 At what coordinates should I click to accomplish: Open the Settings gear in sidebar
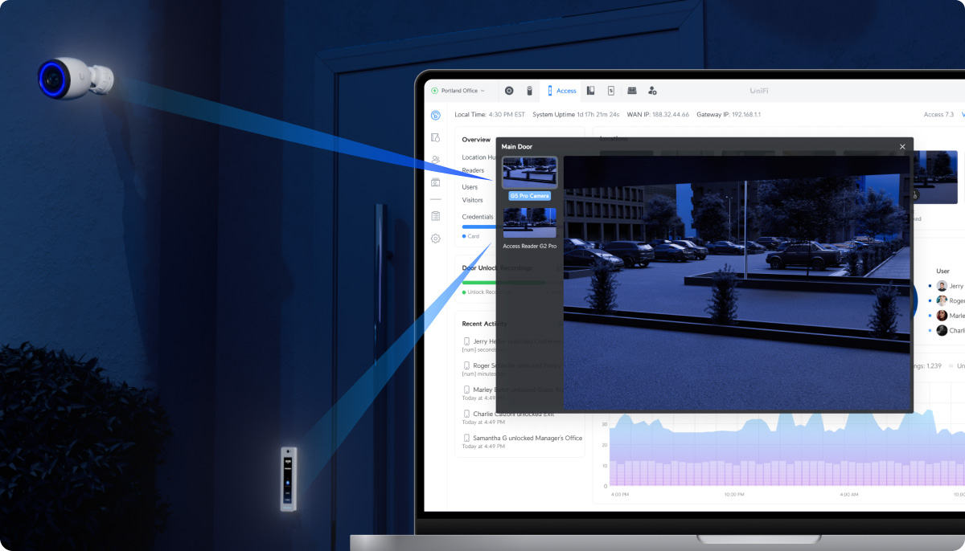pyautogui.click(x=435, y=239)
